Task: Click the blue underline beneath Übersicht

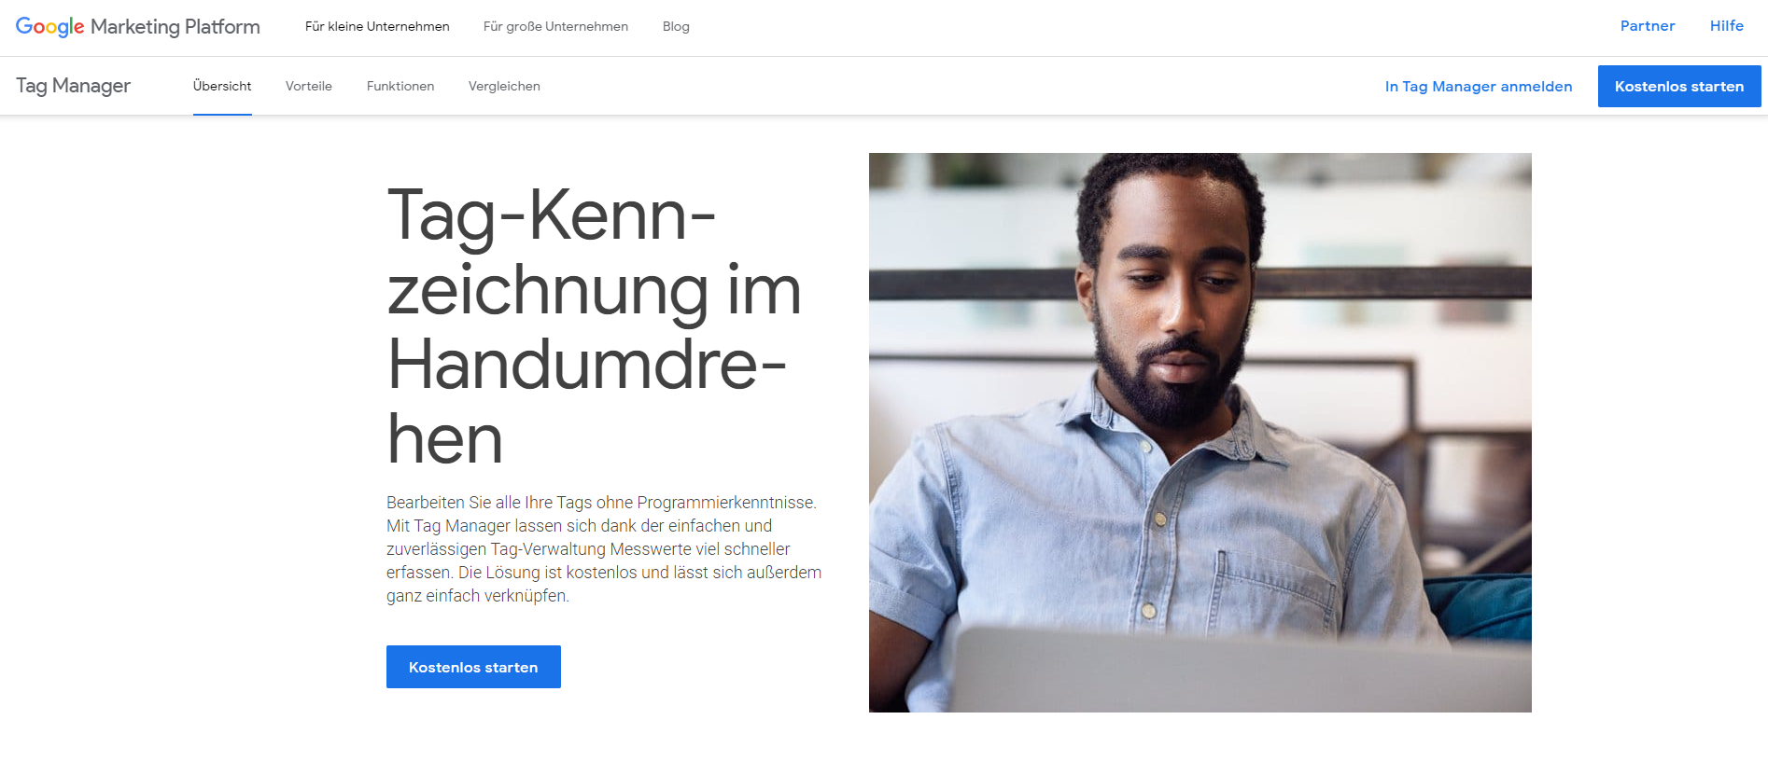Action: [222, 114]
